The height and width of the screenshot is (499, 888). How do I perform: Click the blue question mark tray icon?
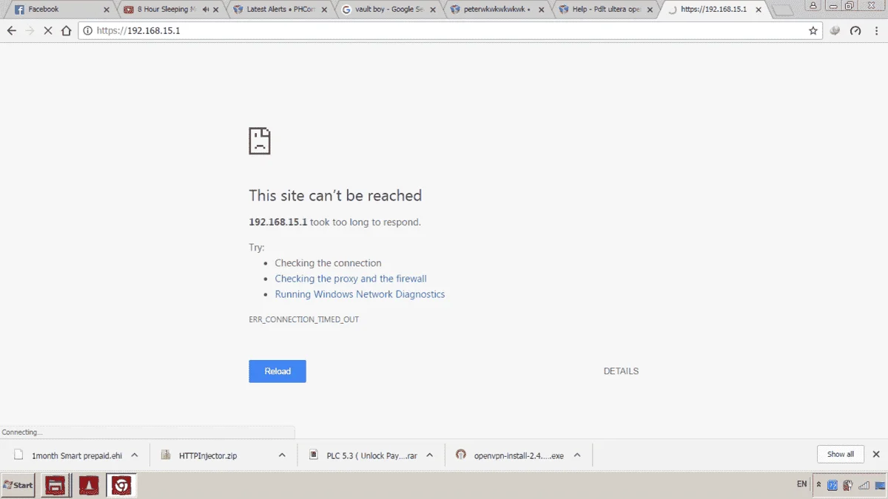[x=832, y=485]
